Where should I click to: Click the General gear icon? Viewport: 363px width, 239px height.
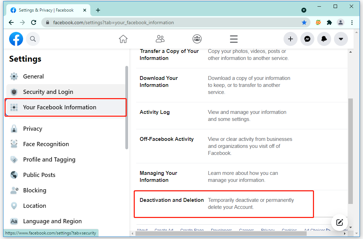click(14, 76)
